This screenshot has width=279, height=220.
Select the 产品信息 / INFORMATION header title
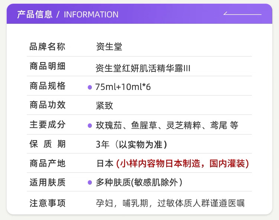pos(68,14)
